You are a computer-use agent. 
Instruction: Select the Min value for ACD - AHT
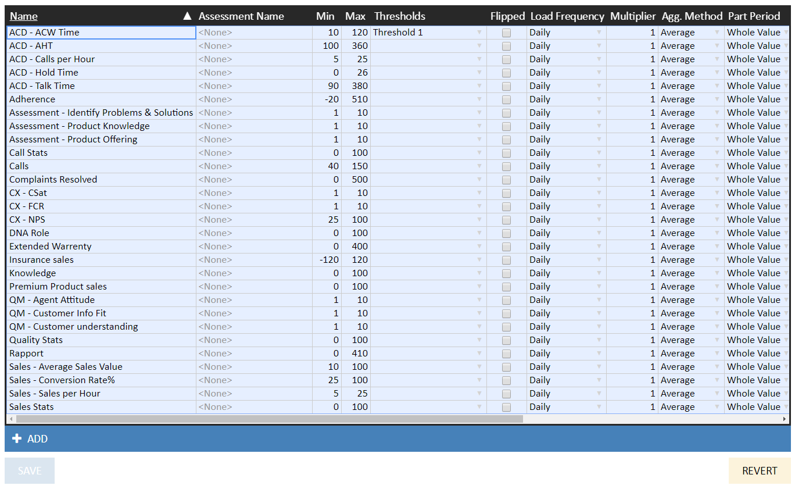[327, 46]
